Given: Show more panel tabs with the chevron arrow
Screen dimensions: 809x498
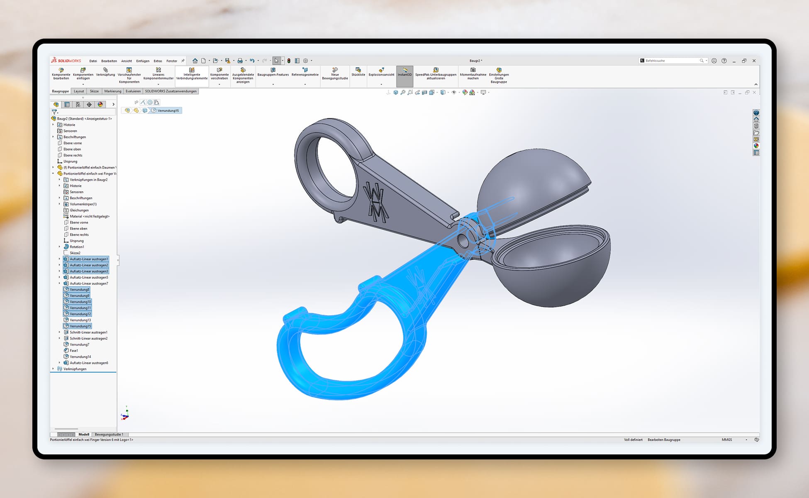Looking at the screenshot, I should [113, 105].
